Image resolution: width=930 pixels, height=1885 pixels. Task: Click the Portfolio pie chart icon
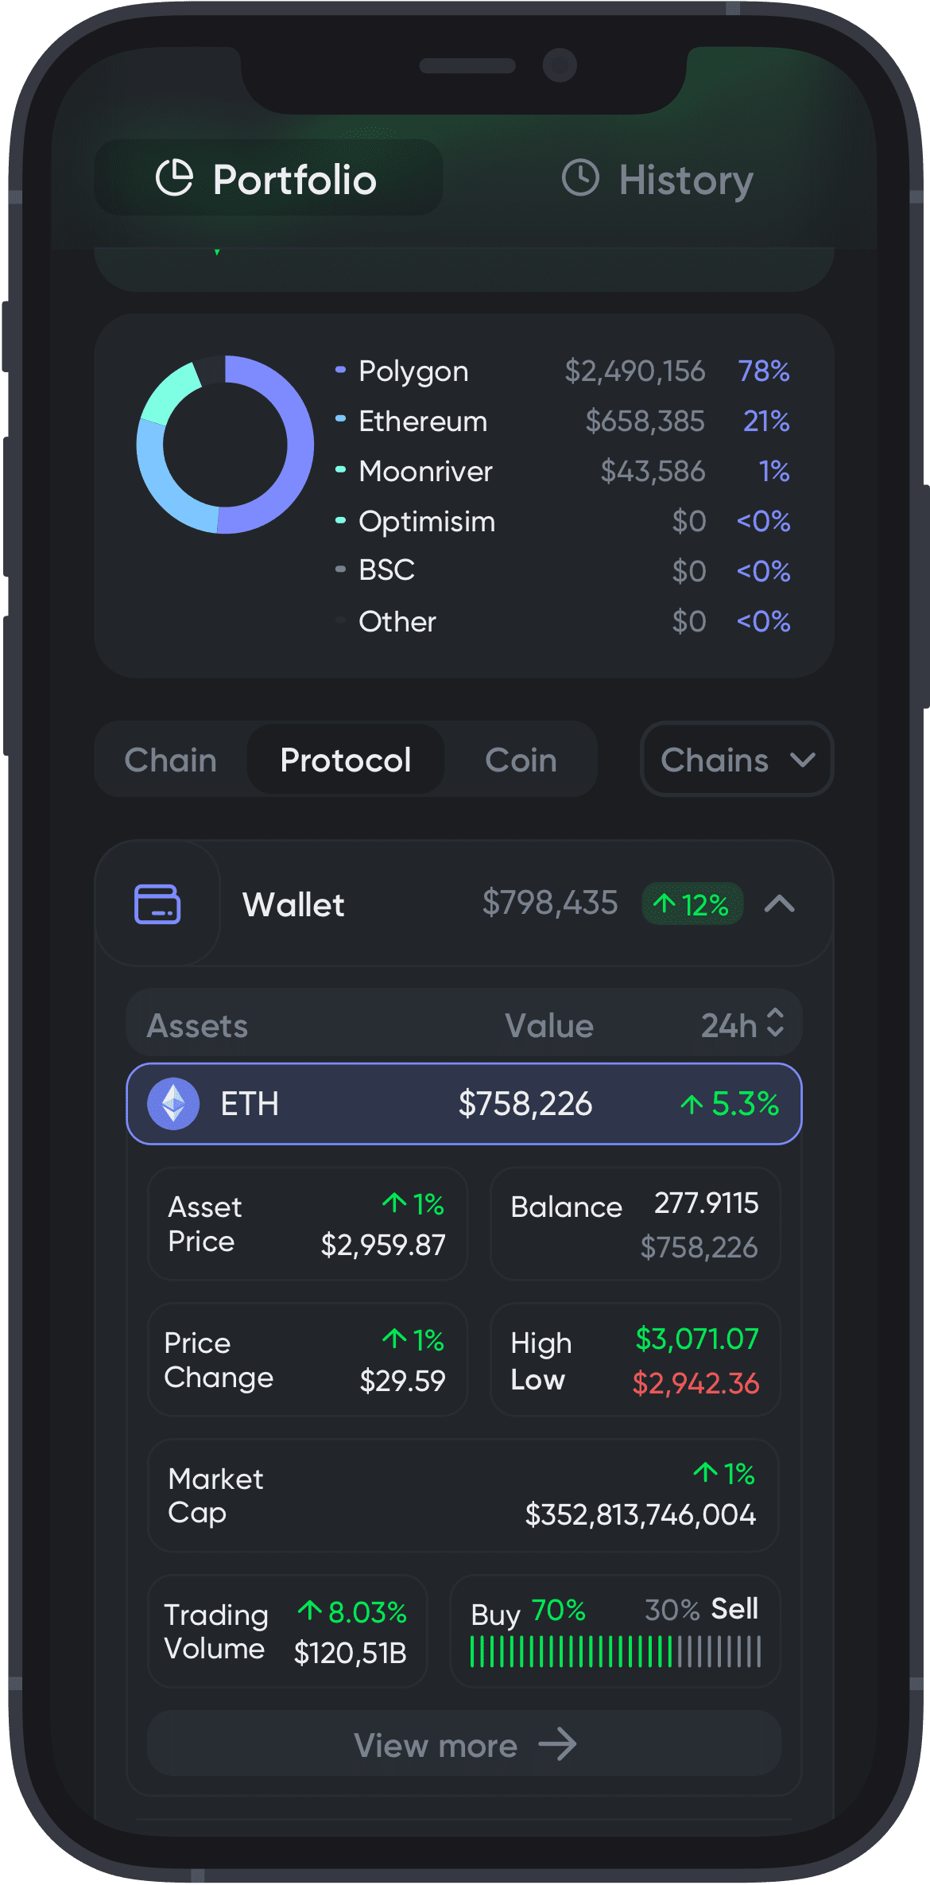174,177
